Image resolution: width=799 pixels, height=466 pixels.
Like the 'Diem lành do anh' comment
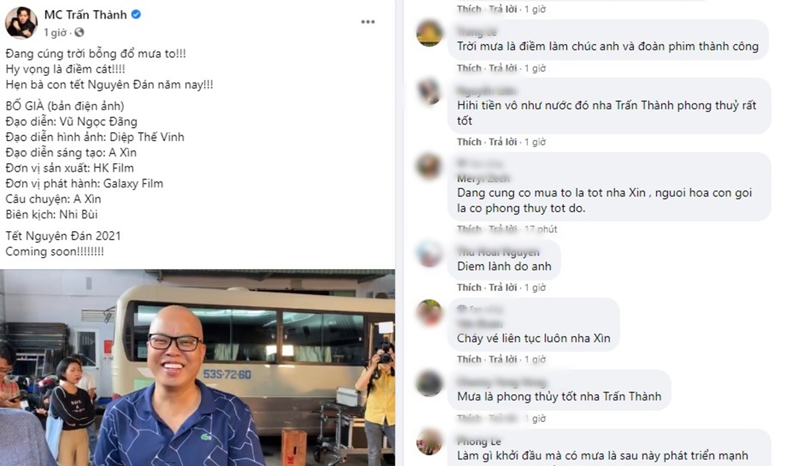click(x=469, y=288)
